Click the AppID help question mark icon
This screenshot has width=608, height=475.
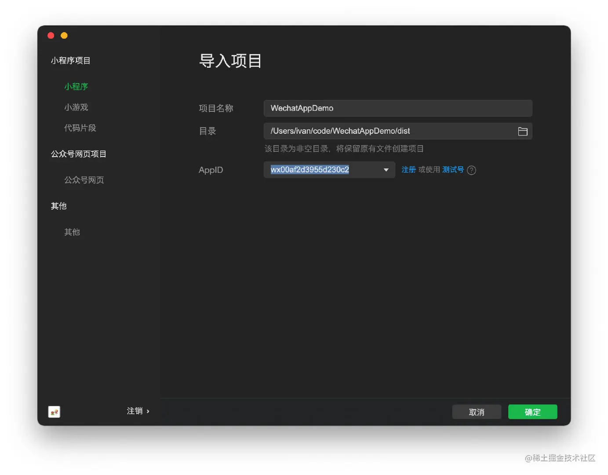[471, 170]
